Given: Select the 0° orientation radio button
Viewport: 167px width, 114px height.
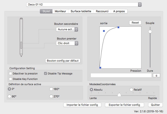Looking at the screenshot, I should pos(9,89).
